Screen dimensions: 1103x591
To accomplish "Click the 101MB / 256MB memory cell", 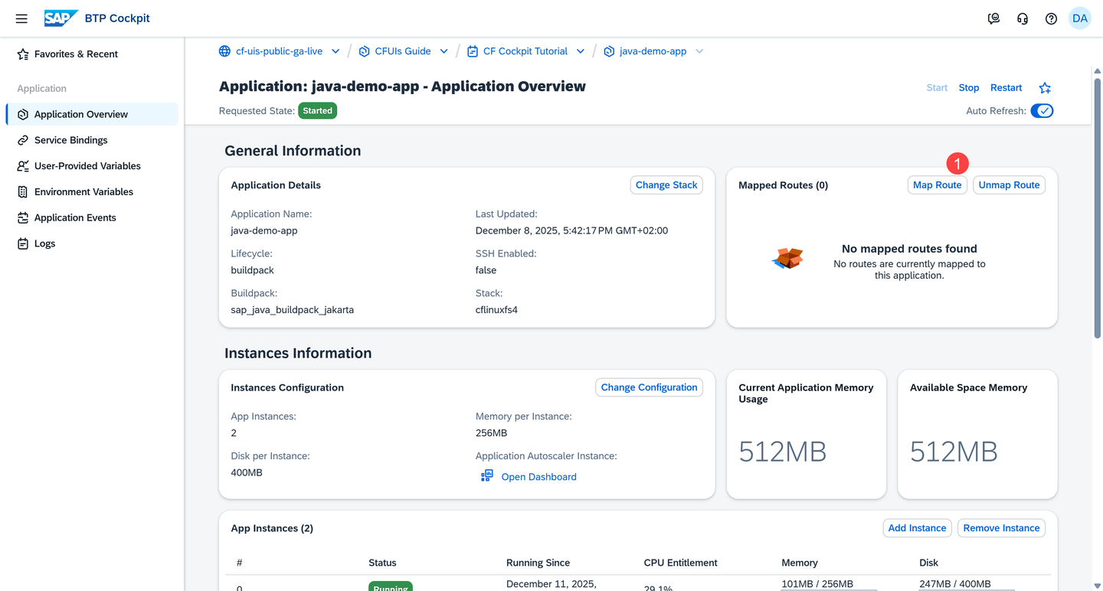I will [817, 584].
